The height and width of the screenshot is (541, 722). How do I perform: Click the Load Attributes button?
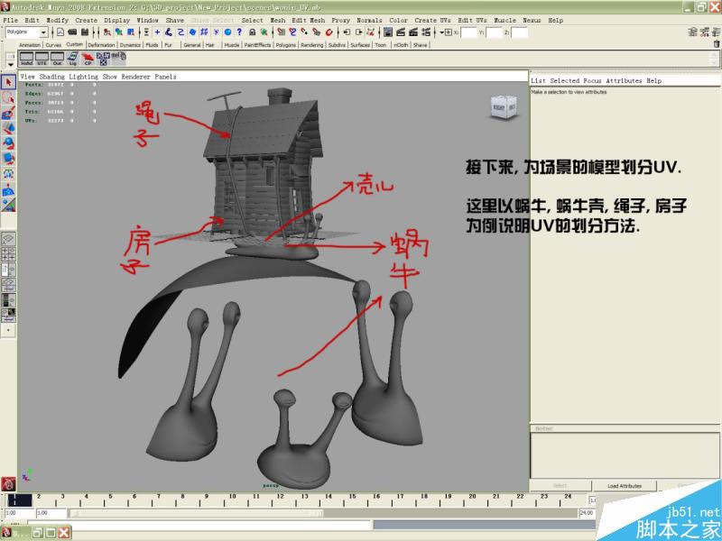[x=624, y=486]
